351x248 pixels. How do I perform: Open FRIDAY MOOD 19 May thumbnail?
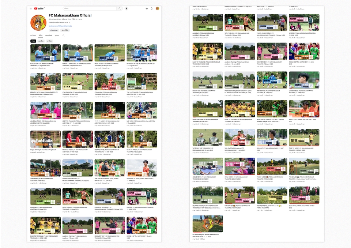pyautogui.click(x=272, y=166)
